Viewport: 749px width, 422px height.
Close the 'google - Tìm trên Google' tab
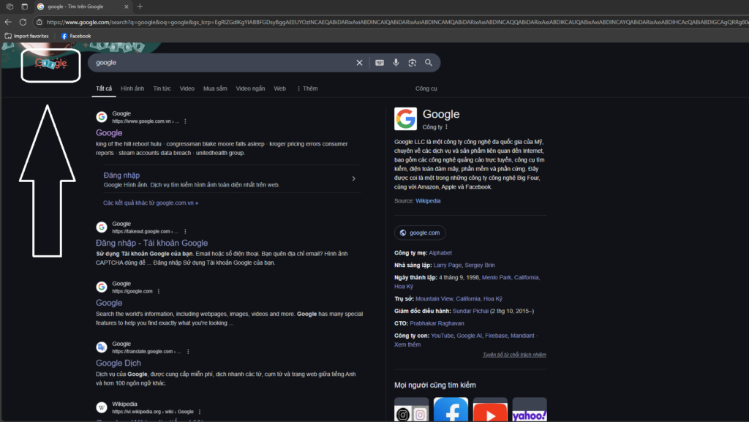(126, 7)
